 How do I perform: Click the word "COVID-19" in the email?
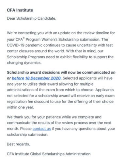click(16, 45)
